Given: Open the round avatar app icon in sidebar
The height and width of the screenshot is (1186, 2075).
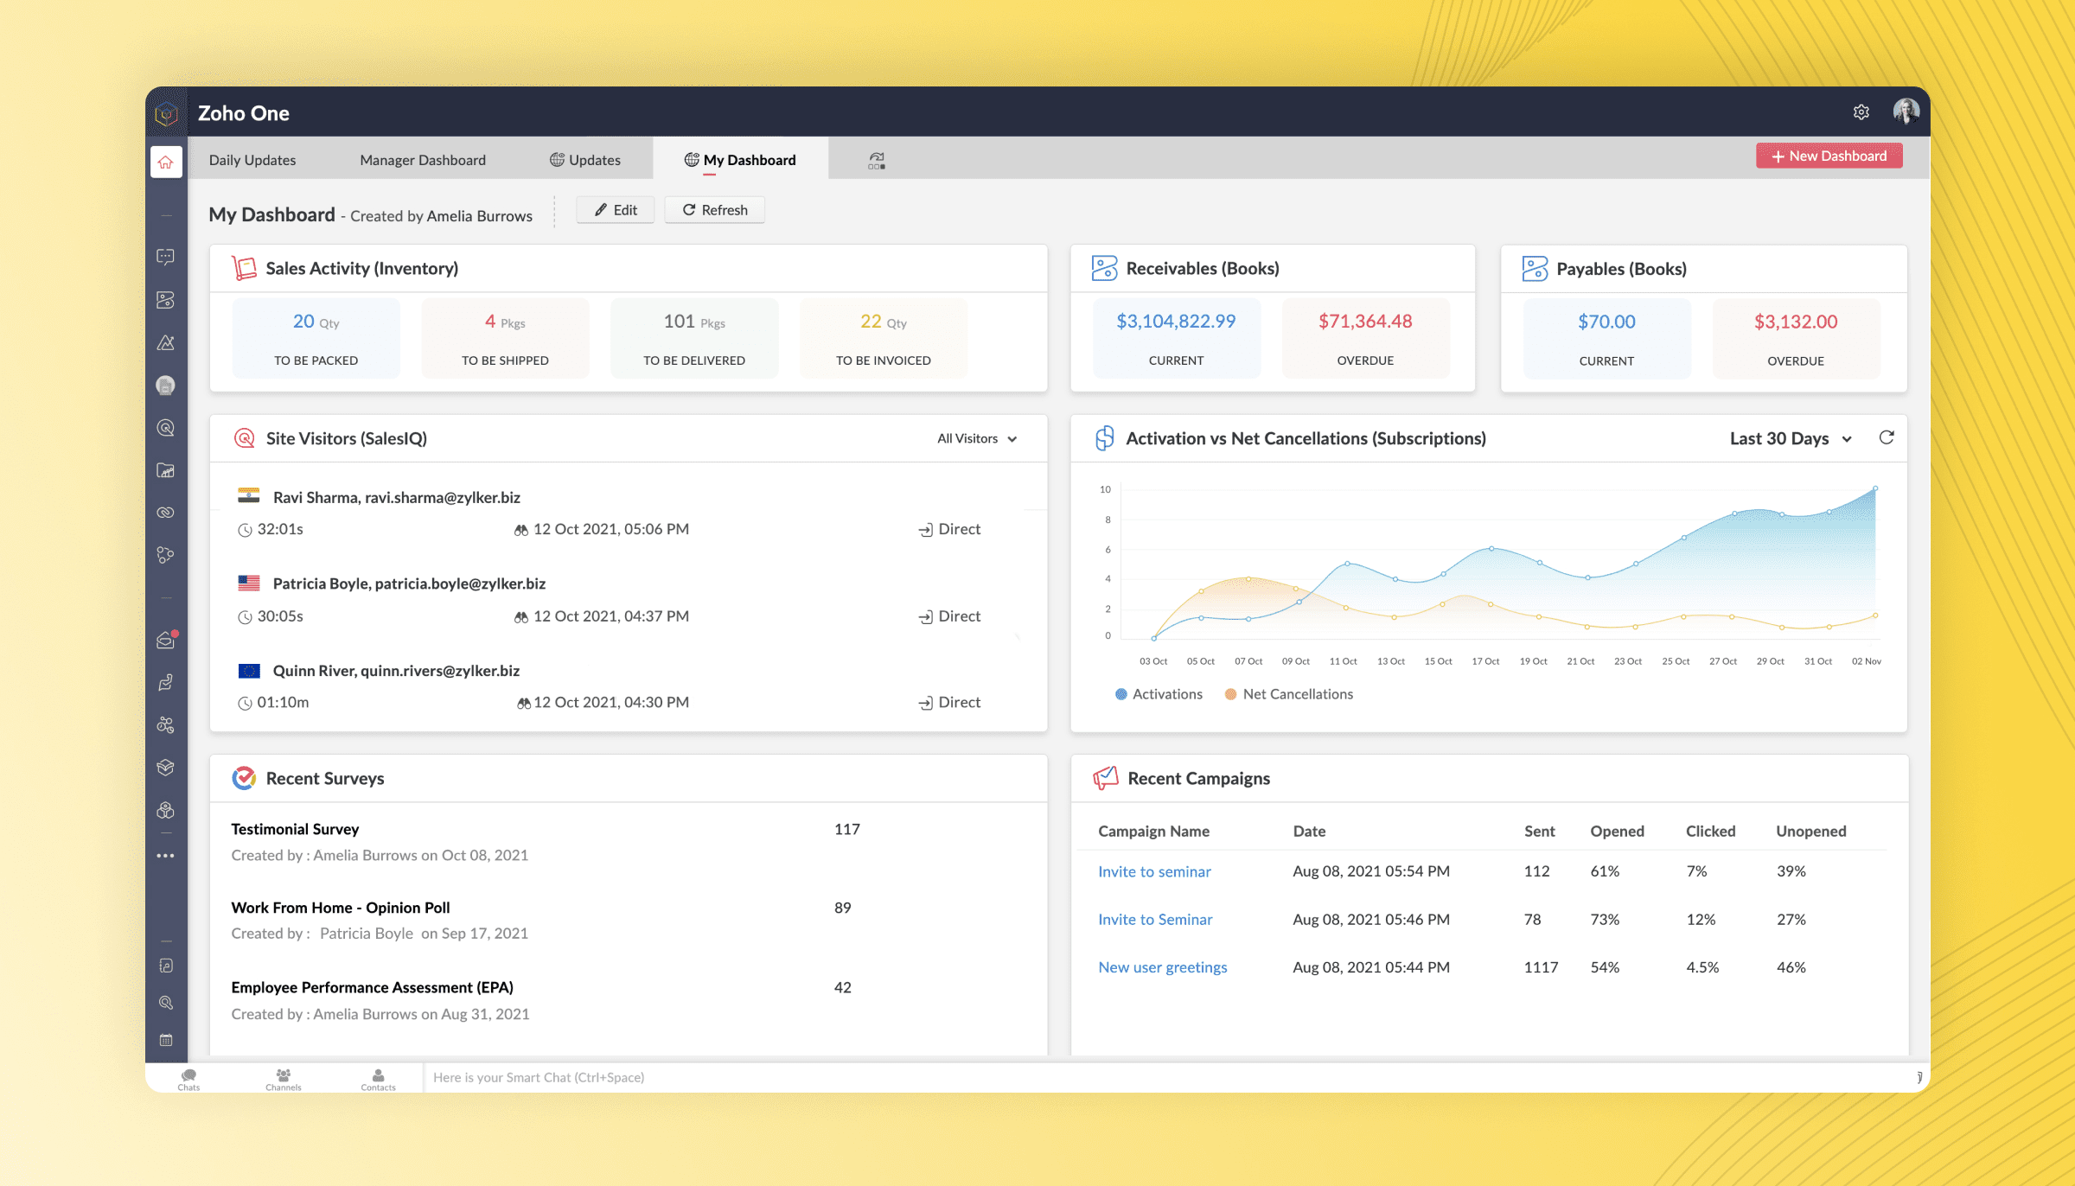Looking at the screenshot, I should pos(166,386).
